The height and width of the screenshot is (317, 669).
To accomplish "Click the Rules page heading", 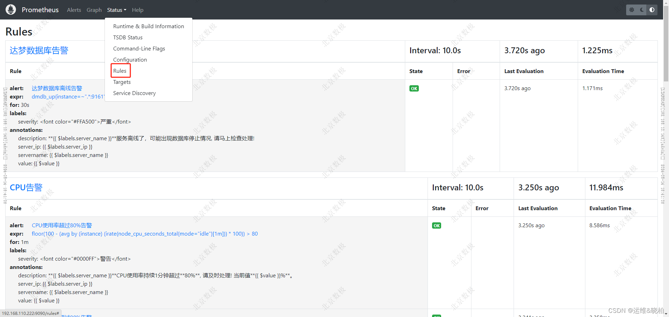I will coord(19,32).
